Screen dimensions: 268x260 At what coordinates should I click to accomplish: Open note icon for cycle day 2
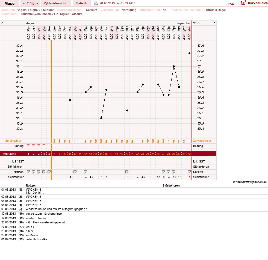pyautogui.click(x=34, y=172)
